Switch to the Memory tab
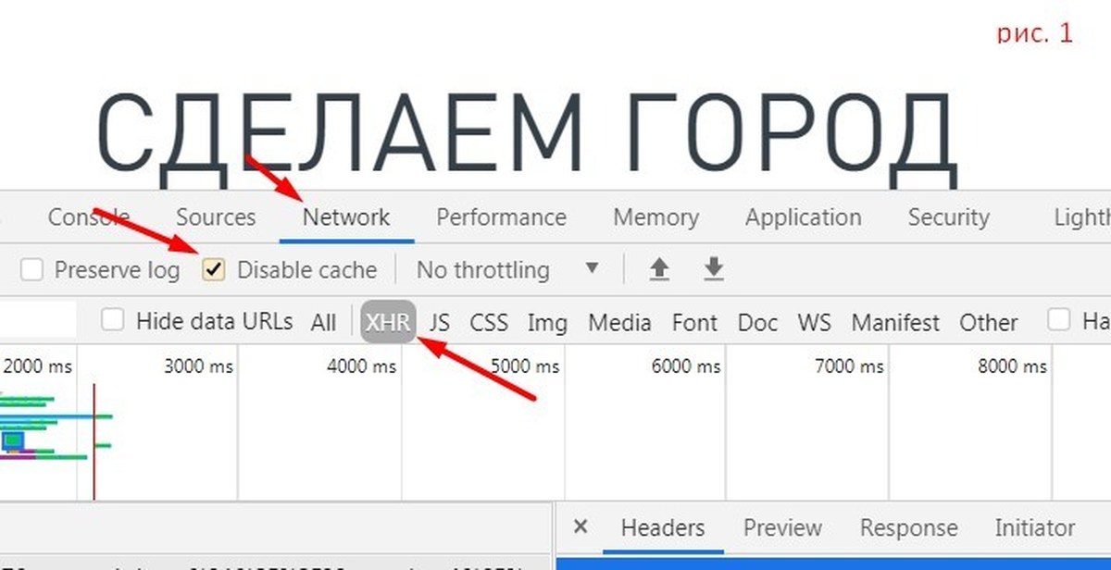This screenshot has width=1111, height=570. click(655, 217)
